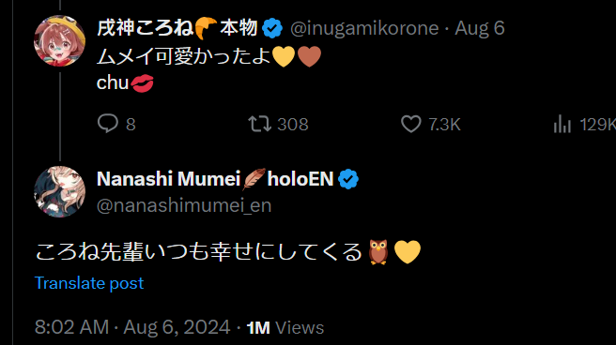Click the verified badge beside Nanashi Mumei holoEN
Viewport: 616px width, 345px height.
348,179
